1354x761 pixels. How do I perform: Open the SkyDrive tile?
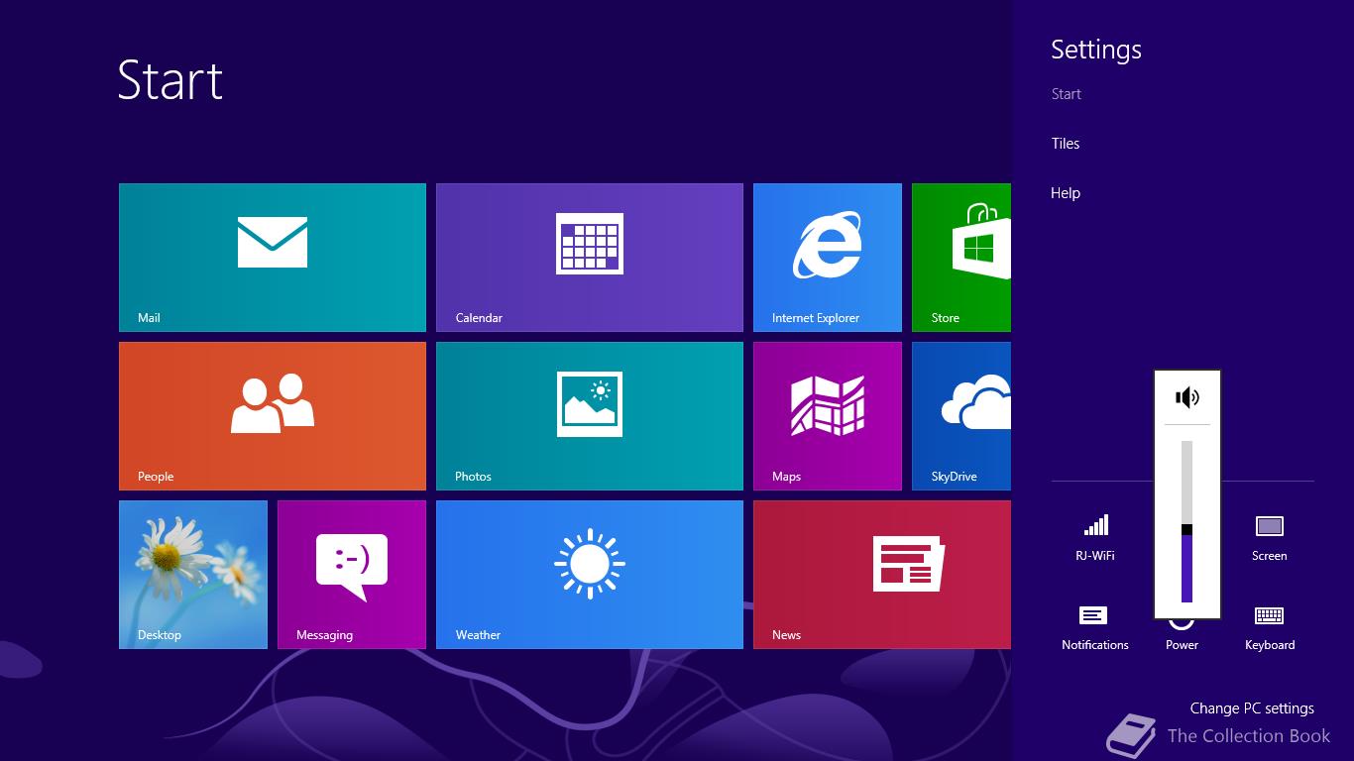pos(961,416)
